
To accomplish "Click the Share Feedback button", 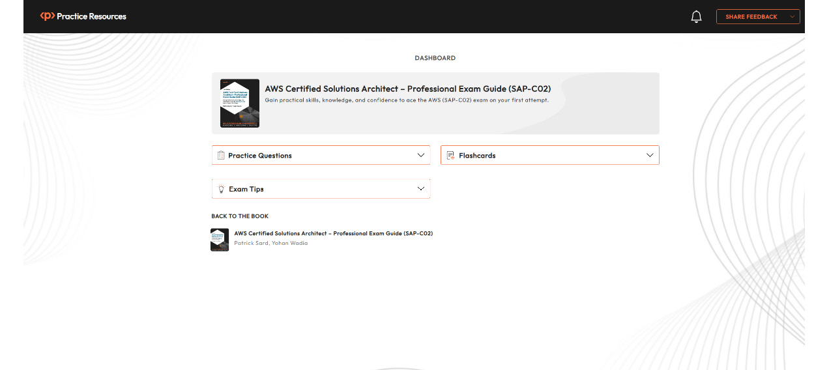I will [758, 17].
